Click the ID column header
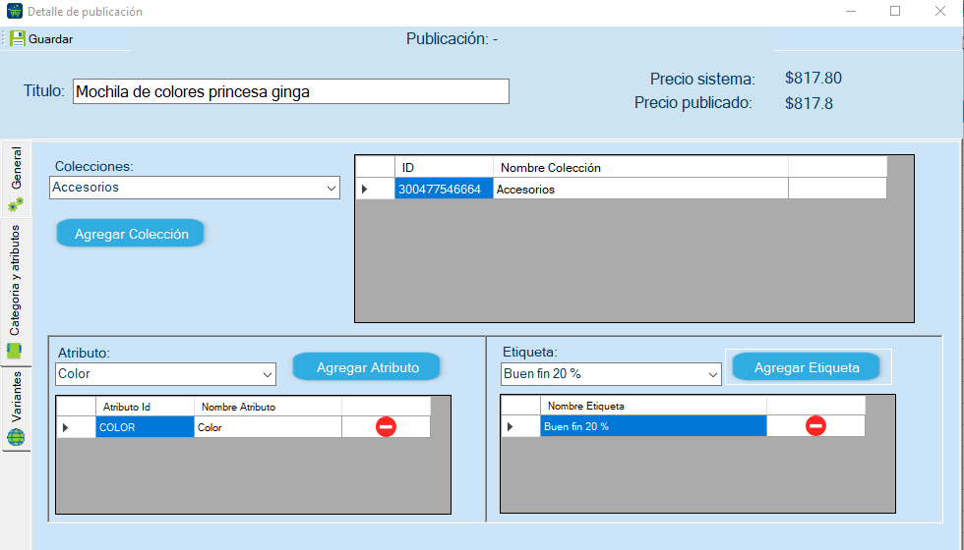This screenshot has height=550, width=964. [x=444, y=168]
